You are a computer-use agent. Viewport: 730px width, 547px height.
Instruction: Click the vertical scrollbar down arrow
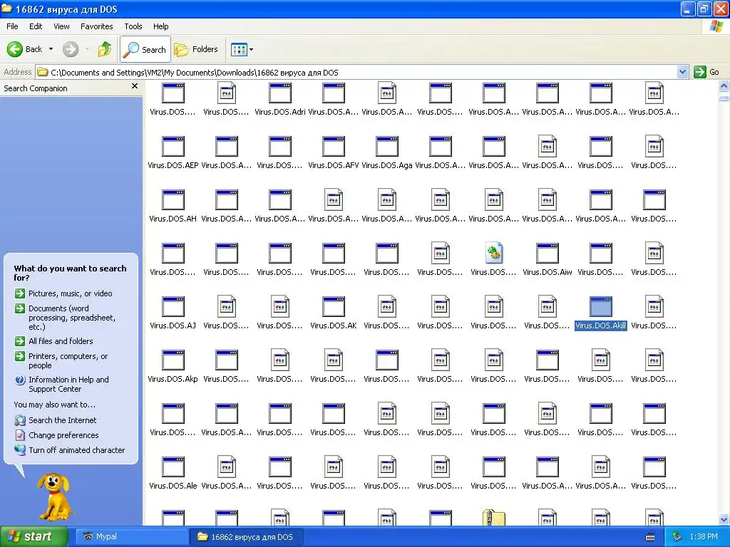724,519
